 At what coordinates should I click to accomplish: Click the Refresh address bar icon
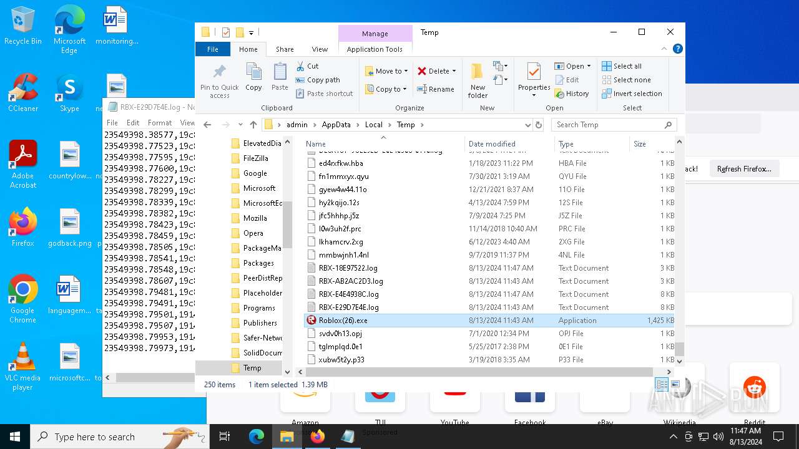539,125
